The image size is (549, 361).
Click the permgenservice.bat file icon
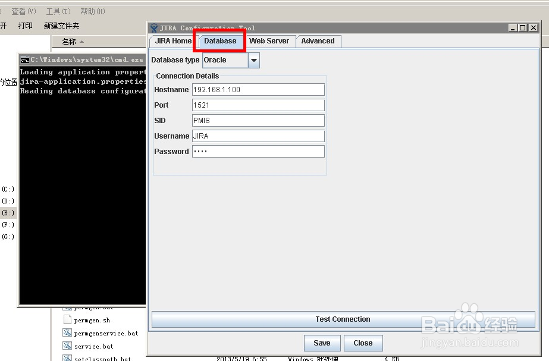point(67,332)
